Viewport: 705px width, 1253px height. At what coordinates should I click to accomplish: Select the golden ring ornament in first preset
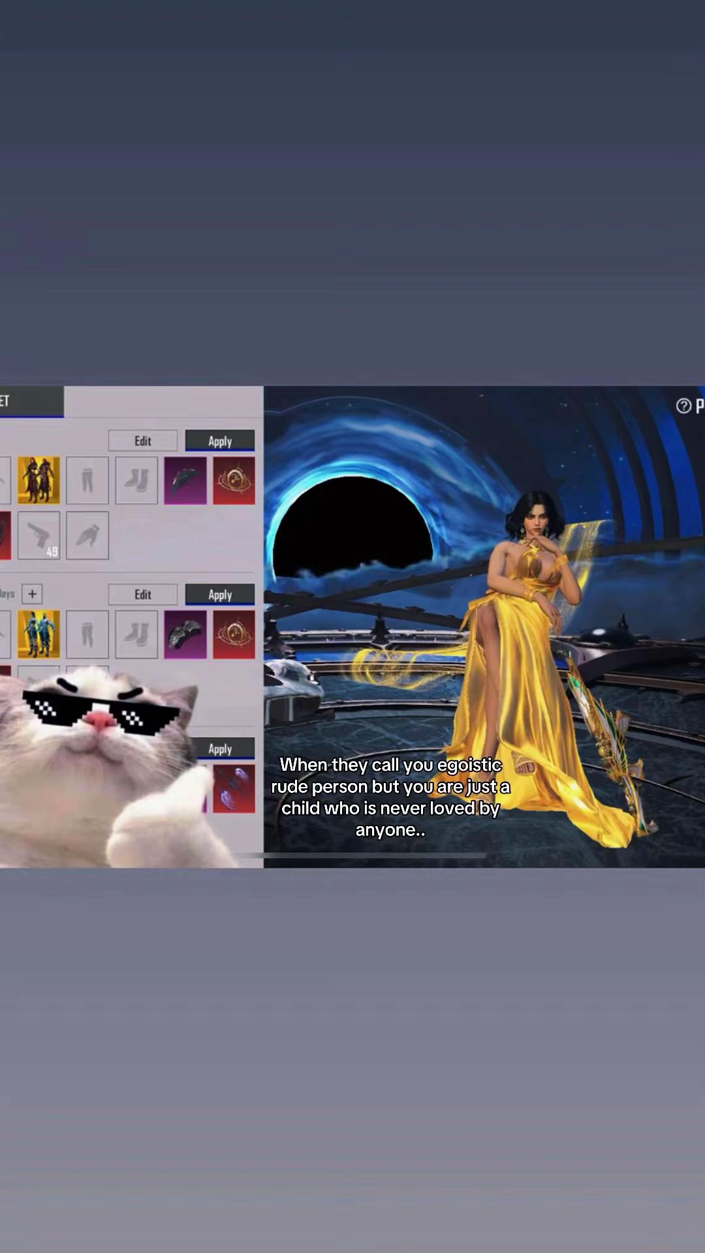click(x=234, y=480)
